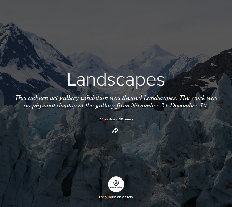
Task: Click the camera pin logo in avatar
Action: (116, 183)
